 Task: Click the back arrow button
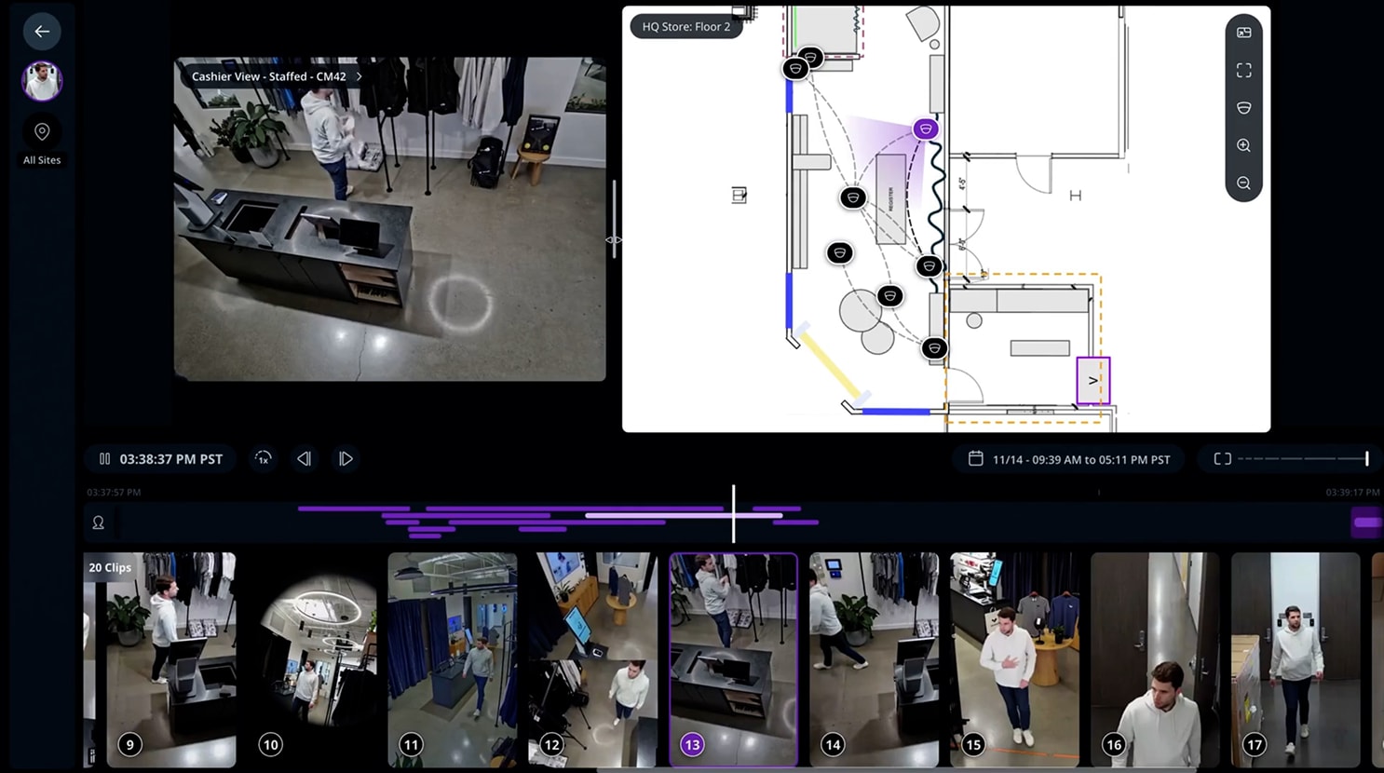coord(42,32)
